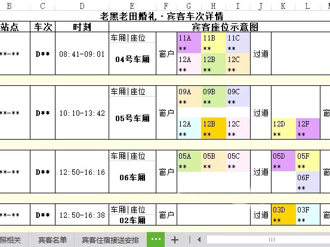This screenshot has width=330, height=247.
Task: Select the seat cell 09C
Action: [x=238, y=97]
